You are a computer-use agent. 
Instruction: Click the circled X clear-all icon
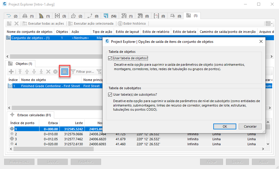pos(55,72)
